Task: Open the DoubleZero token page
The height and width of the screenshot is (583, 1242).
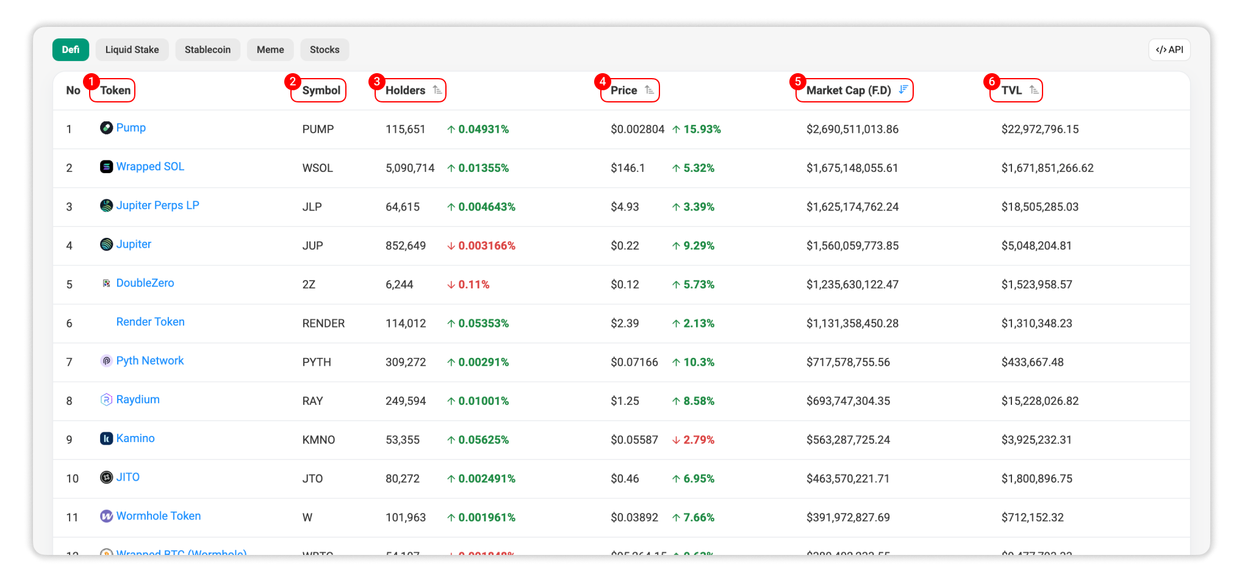Action: (x=145, y=283)
